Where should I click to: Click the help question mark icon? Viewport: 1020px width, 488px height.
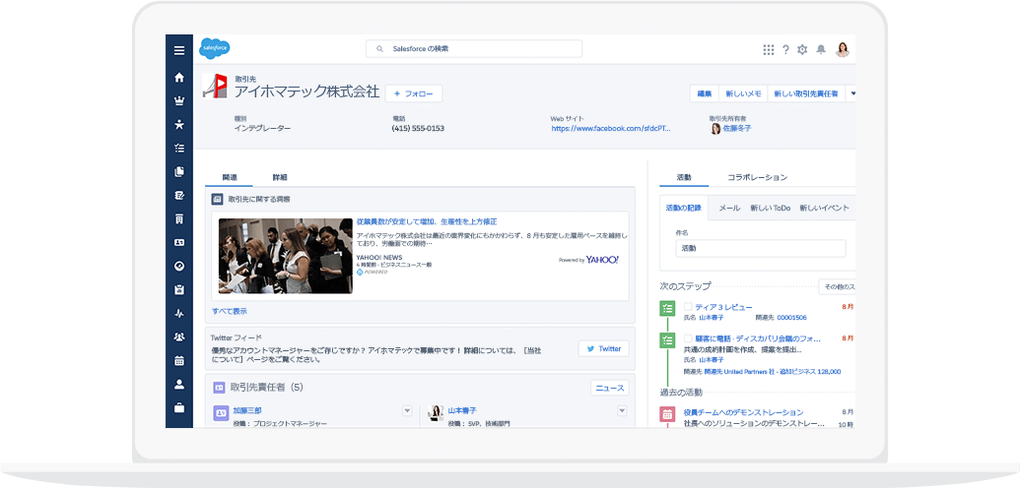pyautogui.click(x=785, y=50)
